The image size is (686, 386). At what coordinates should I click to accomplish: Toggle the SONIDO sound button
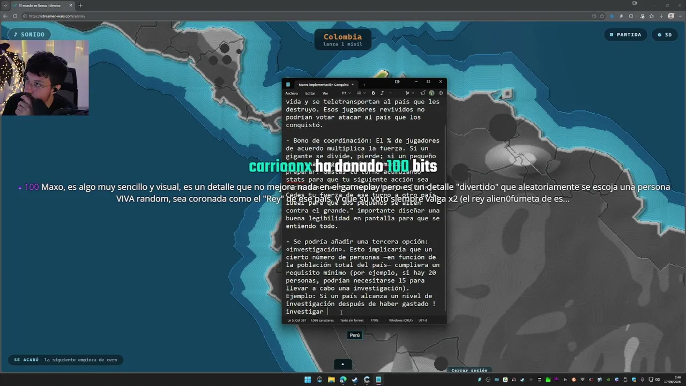(29, 34)
